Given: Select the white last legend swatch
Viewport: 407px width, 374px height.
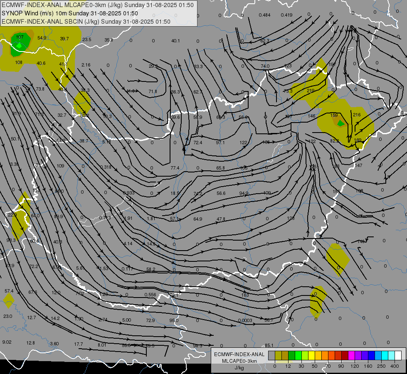Looking at the screenshot, I should point(398,356).
